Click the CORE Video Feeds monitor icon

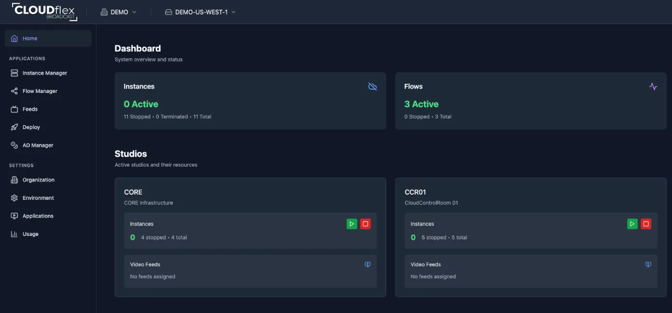[368, 264]
